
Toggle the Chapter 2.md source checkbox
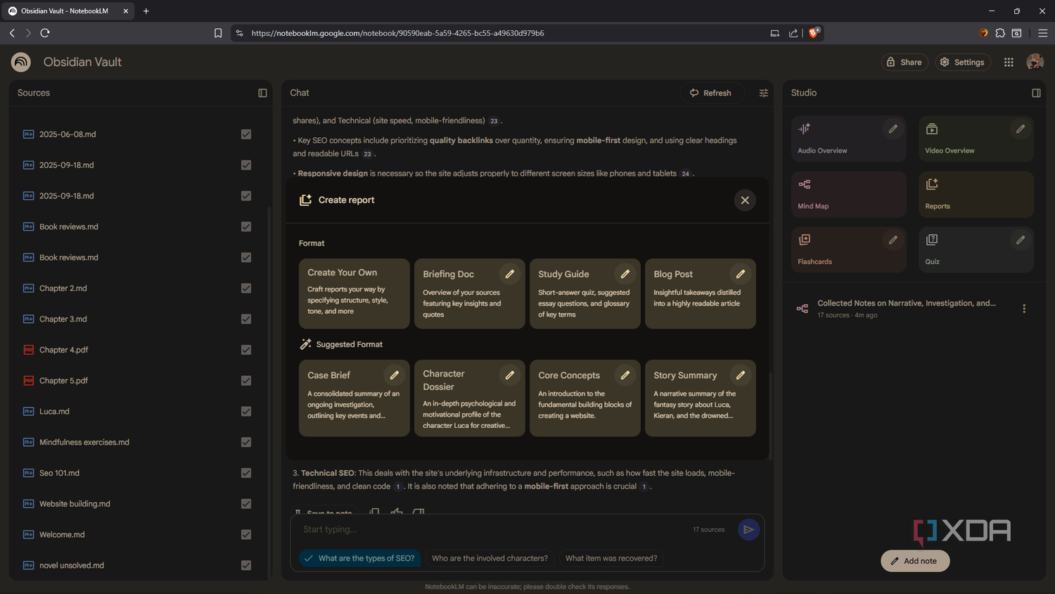point(246,289)
